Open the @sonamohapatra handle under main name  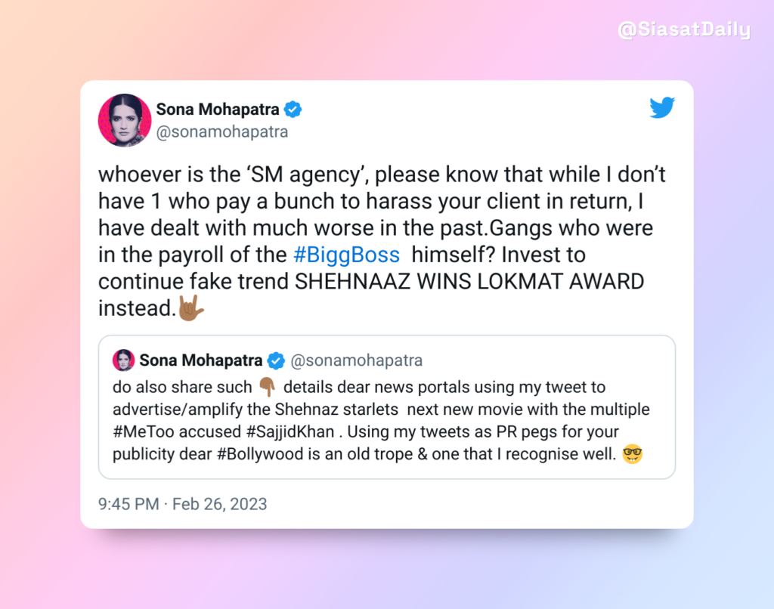(222, 131)
